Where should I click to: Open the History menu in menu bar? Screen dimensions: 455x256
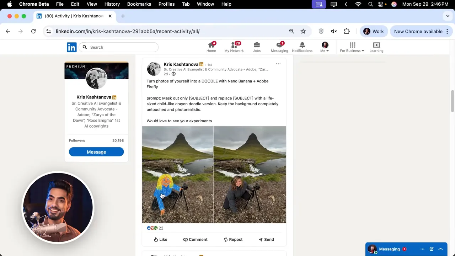coord(112,4)
